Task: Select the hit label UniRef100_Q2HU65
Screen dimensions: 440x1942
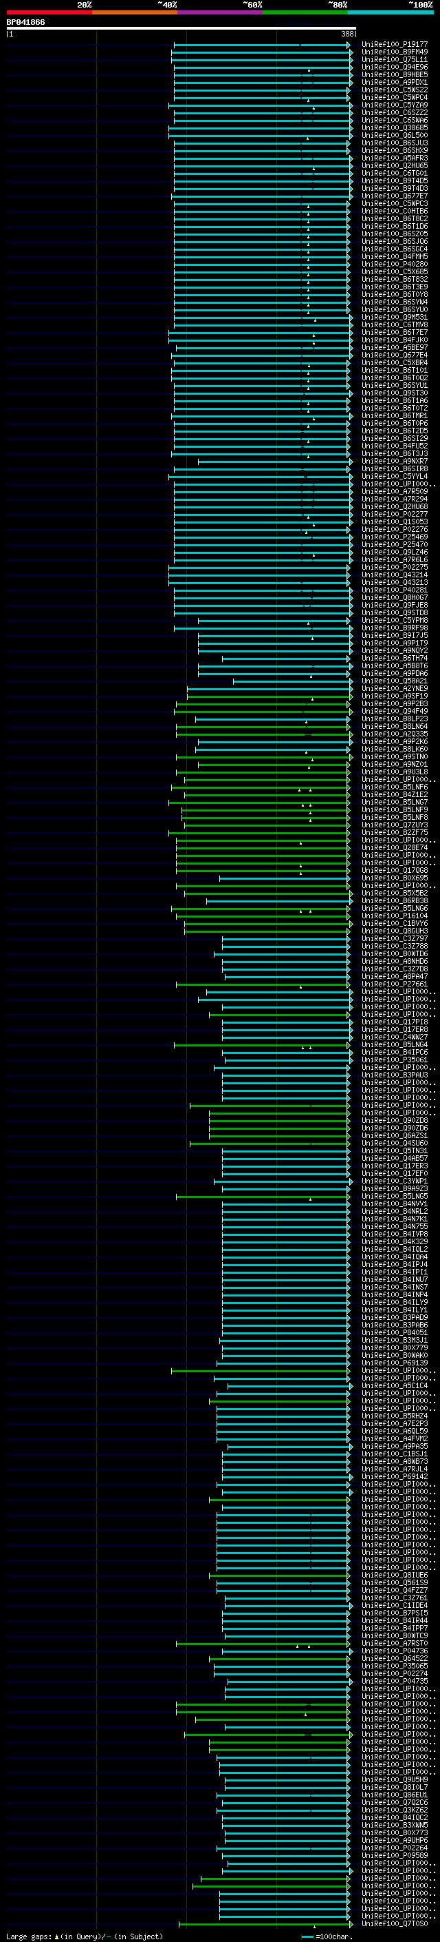Action: click(394, 166)
